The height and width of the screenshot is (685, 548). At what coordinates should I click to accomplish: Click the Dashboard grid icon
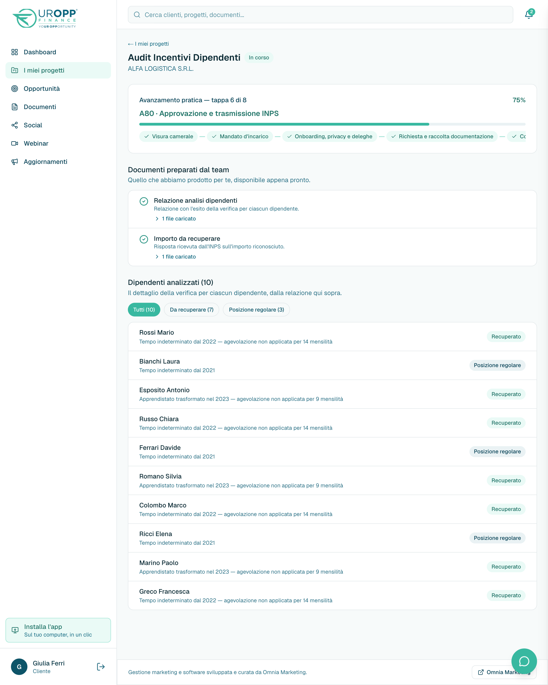[x=15, y=52]
